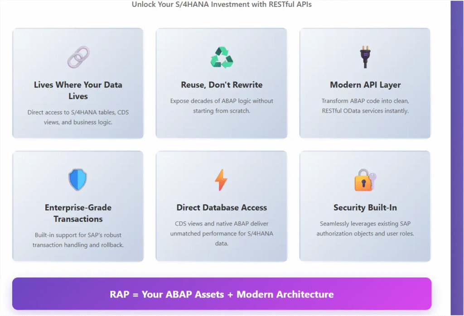
Task: Click the transaction handling and rollback description
Action: pos(78,240)
